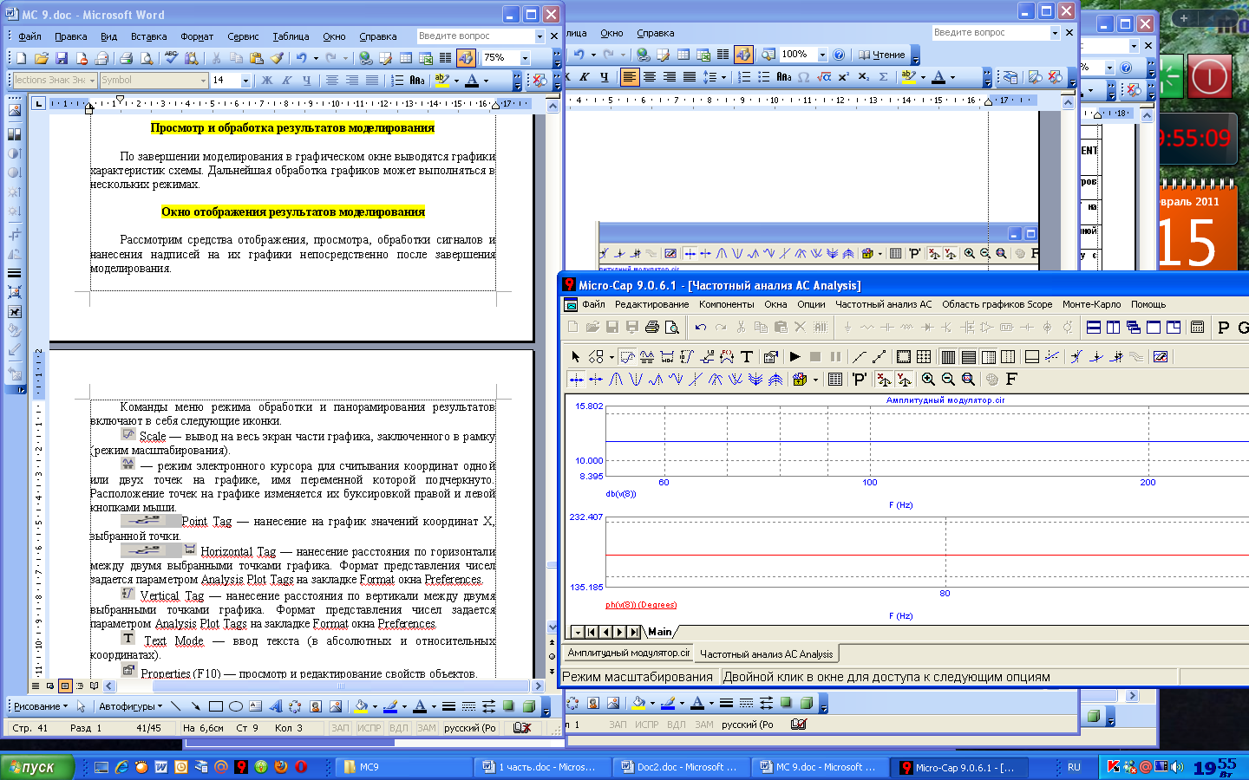Screen dimensions: 1249x780
Task: Click the fill color bucket in the MC 9.doc Drawing toolbar
Action: (x=361, y=706)
